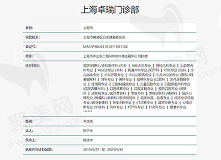This screenshot has width=221, height=160.
Task: Click the page title 上海卓瑞门诊部
Action: click(x=110, y=10)
